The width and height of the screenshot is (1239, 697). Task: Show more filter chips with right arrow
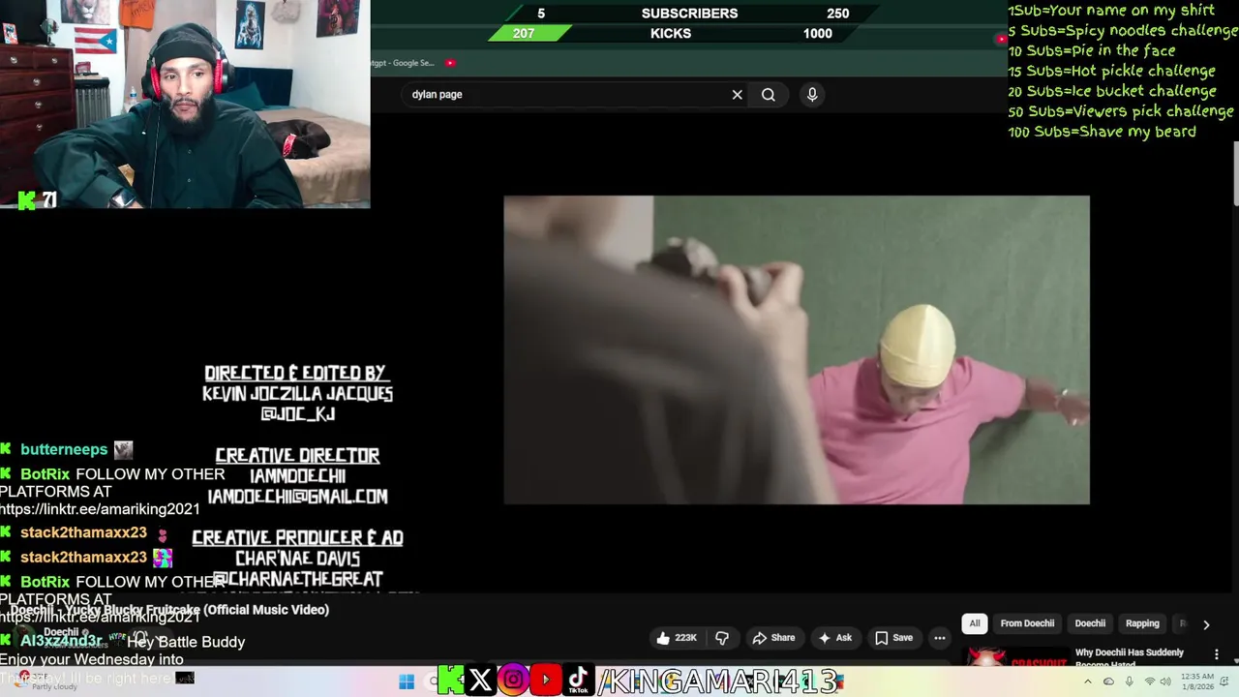click(1206, 624)
